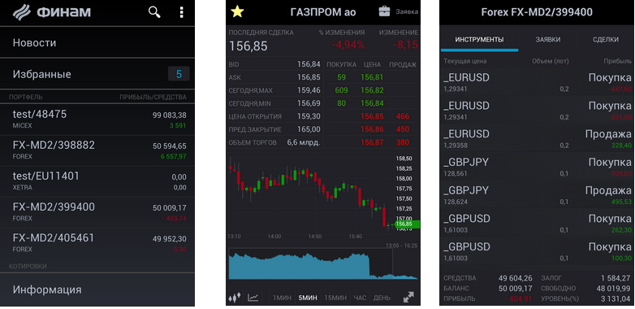
Task: Expand chart to fullscreen arrows icon
Action: point(408,298)
